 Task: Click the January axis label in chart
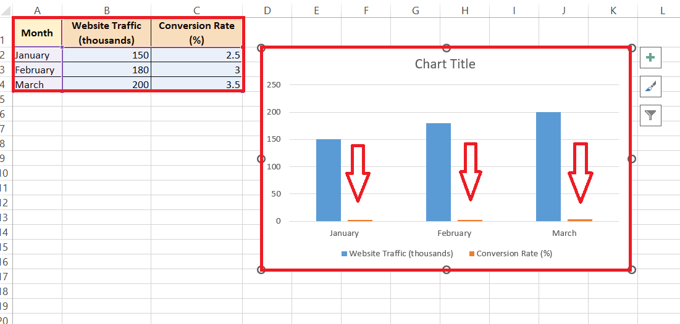tap(345, 233)
